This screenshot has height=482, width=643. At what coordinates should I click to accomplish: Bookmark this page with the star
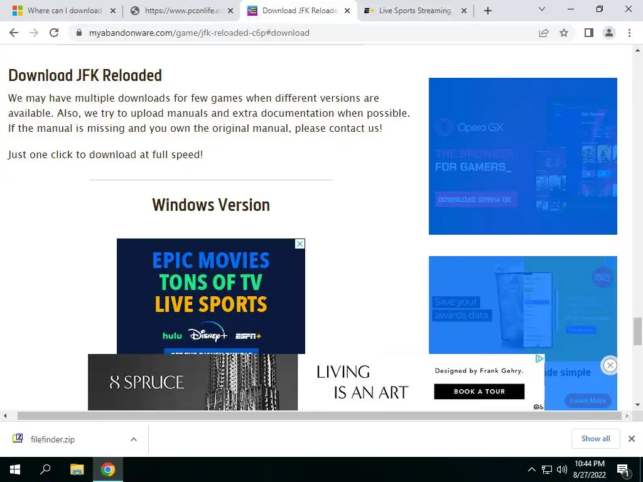pyautogui.click(x=564, y=33)
